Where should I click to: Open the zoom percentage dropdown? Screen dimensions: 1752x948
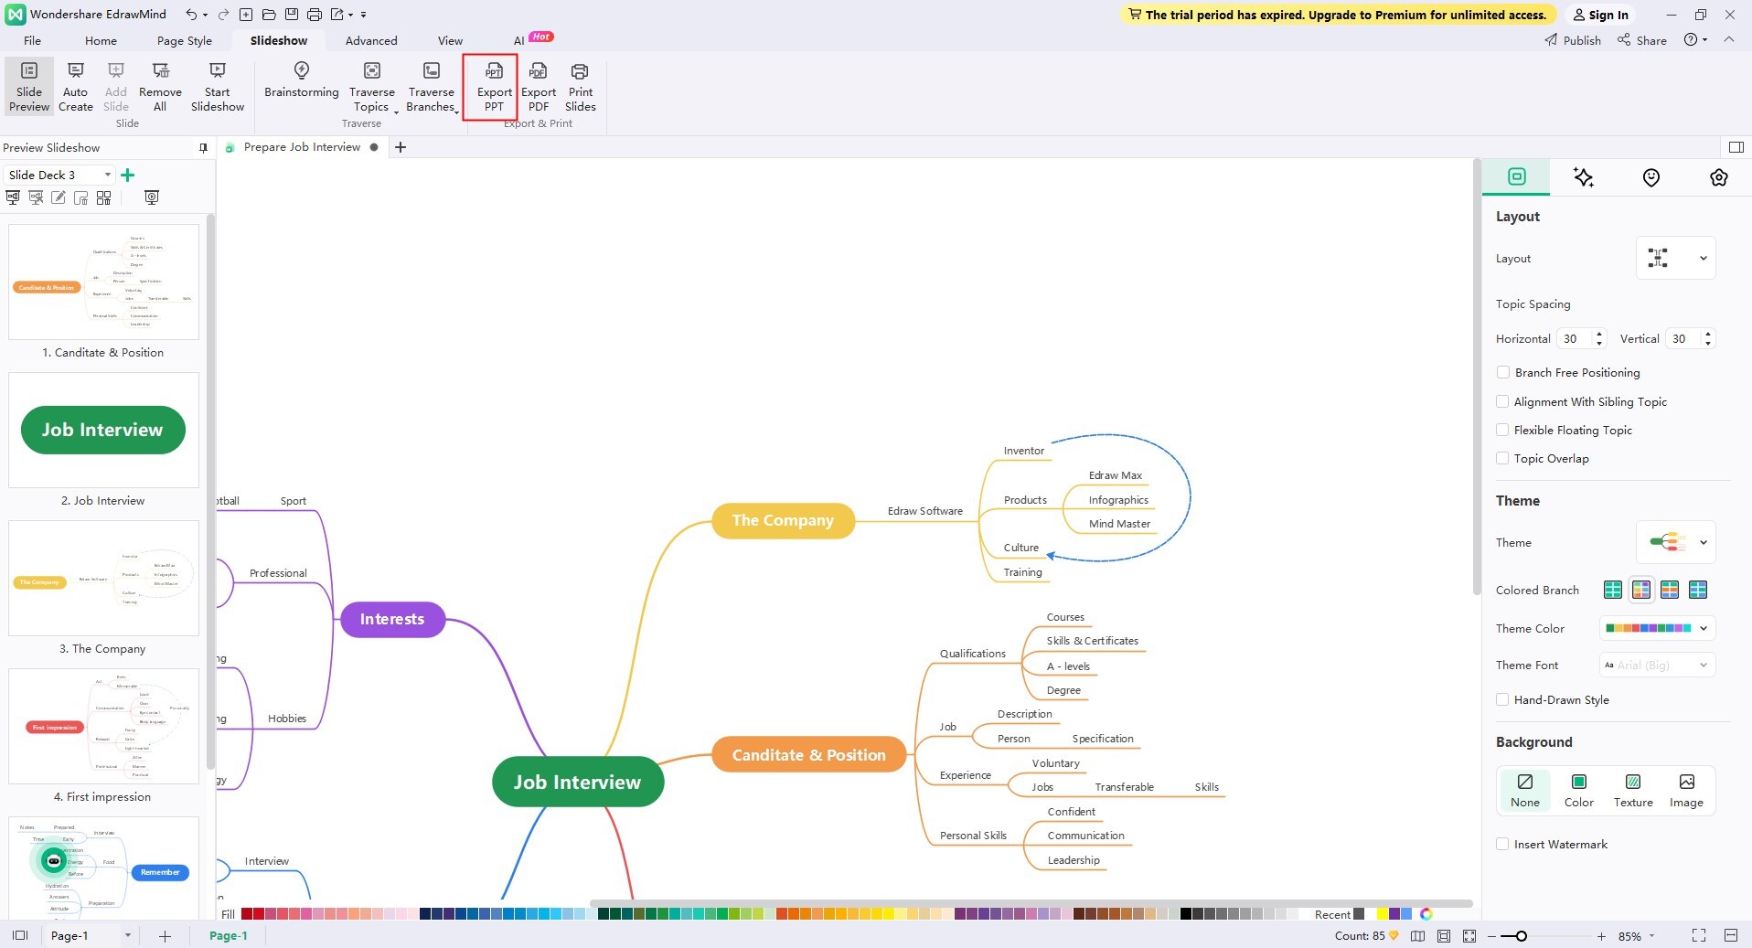(1651, 936)
